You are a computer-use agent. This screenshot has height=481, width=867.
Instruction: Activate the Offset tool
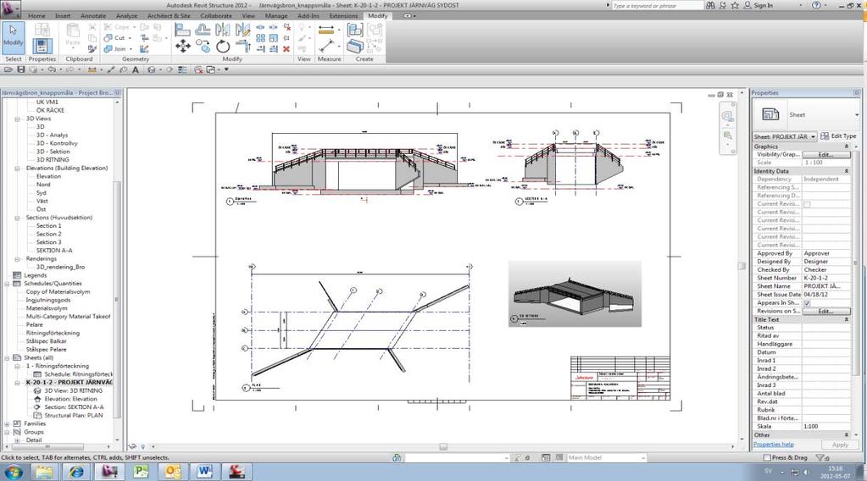click(203, 30)
